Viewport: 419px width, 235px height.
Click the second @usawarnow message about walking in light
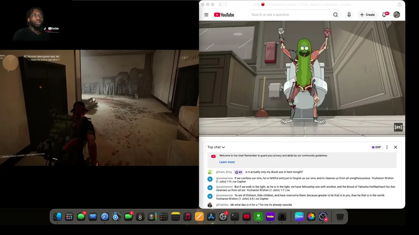pyautogui.click(x=305, y=188)
